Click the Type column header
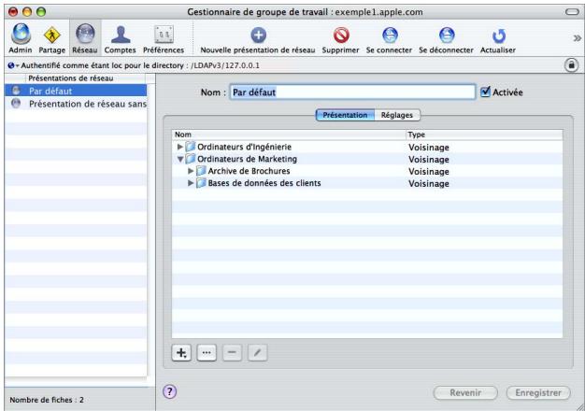This screenshot has width=585, height=411. tap(484, 135)
